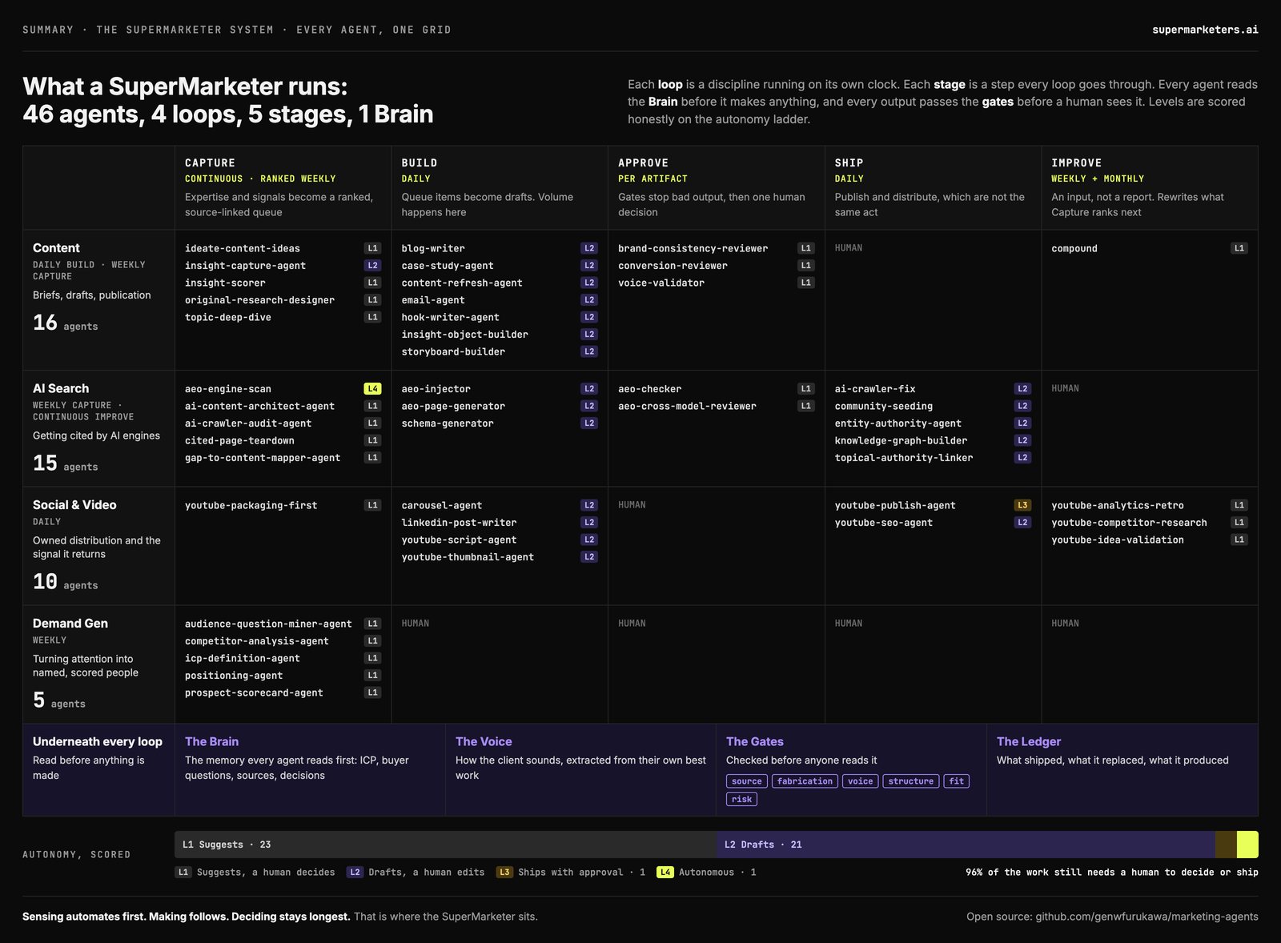1281x943 pixels.
Task: Click the L2 badge beside insight-capture-agent
Action: 372,266
